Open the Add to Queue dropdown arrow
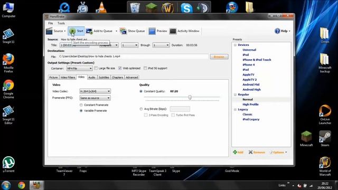The image size is (338, 190). coord(116,31)
